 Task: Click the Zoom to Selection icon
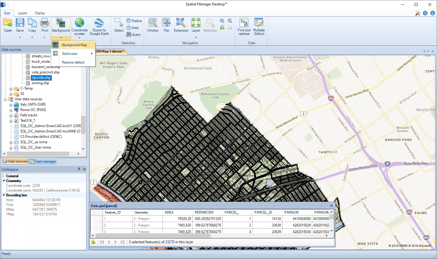(210, 23)
